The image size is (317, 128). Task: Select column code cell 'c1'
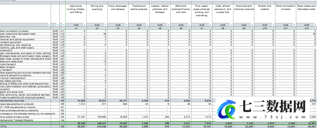point(76,28)
